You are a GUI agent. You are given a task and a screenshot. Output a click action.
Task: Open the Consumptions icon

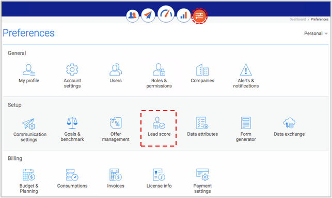pos(72,175)
